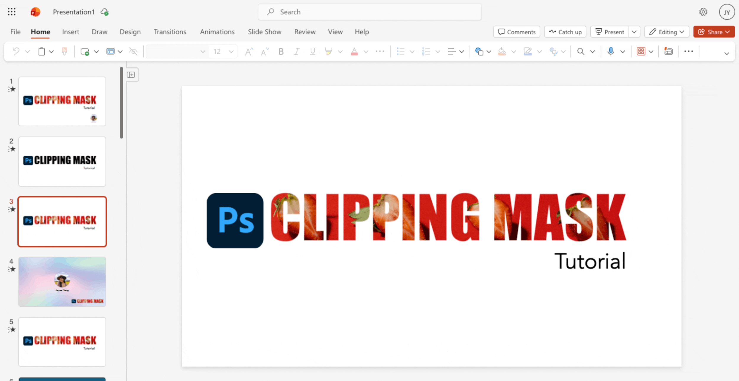Screen dimensions: 739x381
Task: Open the app launcher waffle icon
Action: 12,12
